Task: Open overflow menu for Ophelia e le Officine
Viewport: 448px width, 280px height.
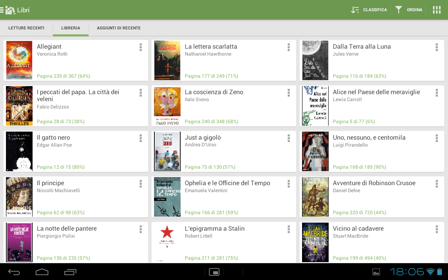Action: pyautogui.click(x=289, y=184)
